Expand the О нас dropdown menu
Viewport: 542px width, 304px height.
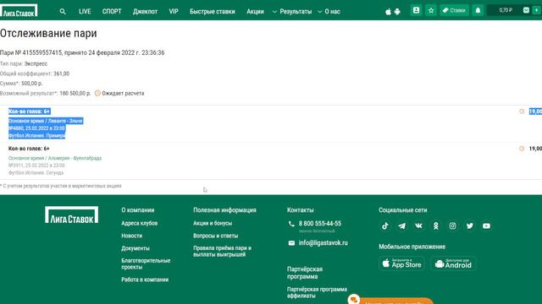pyautogui.click(x=329, y=11)
